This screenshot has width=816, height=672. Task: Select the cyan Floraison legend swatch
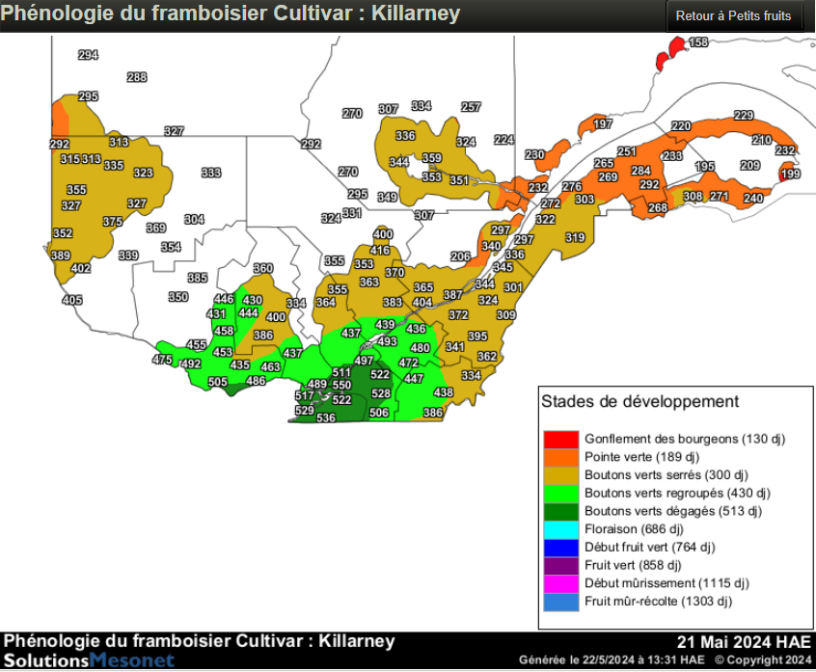(x=561, y=529)
